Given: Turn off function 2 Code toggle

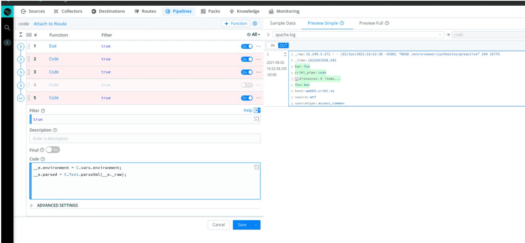Looking at the screenshot, I should coord(247,59).
